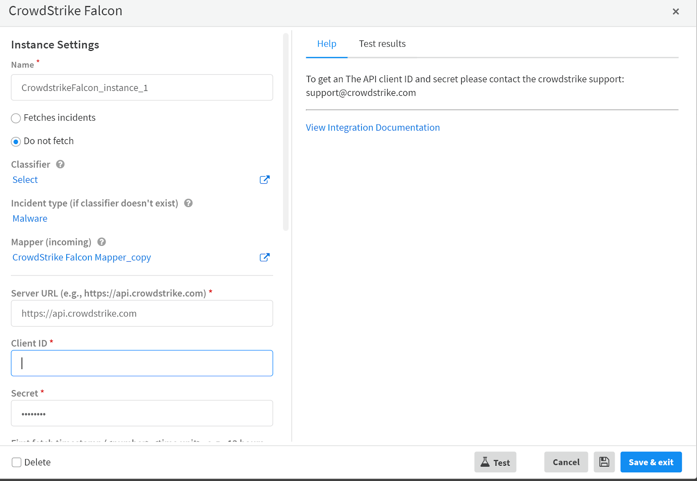Change the Malware incident type selection
This screenshot has width=697, height=481.
point(30,219)
